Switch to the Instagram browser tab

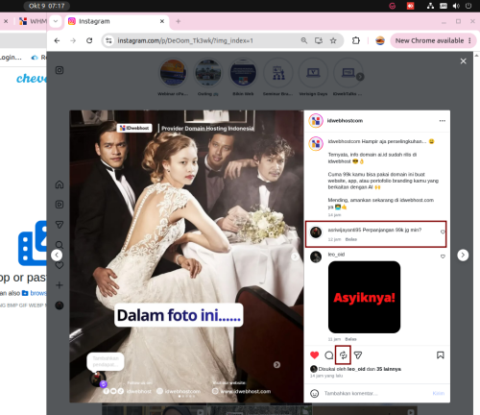[115, 21]
